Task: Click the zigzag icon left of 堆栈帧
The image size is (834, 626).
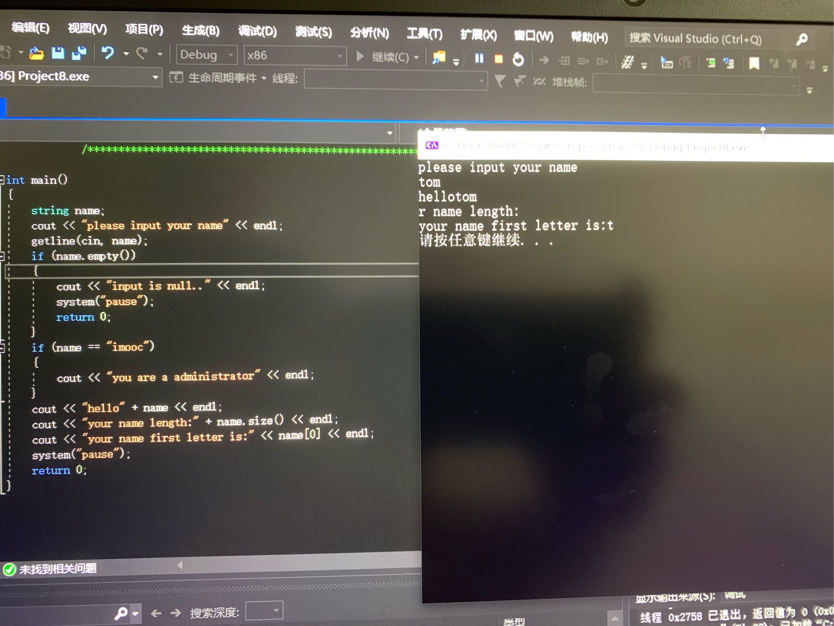Action: [x=539, y=82]
